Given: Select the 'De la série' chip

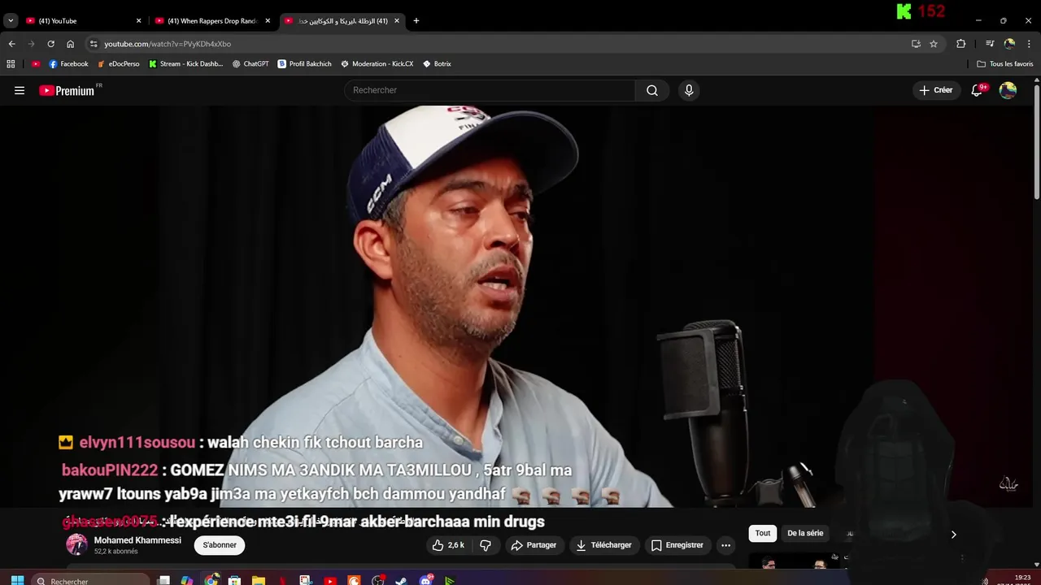Looking at the screenshot, I should tap(805, 534).
